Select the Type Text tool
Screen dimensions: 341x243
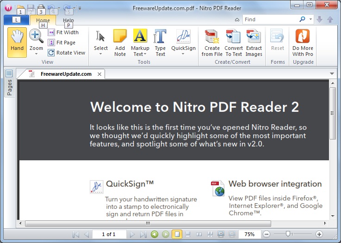(160, 36)
